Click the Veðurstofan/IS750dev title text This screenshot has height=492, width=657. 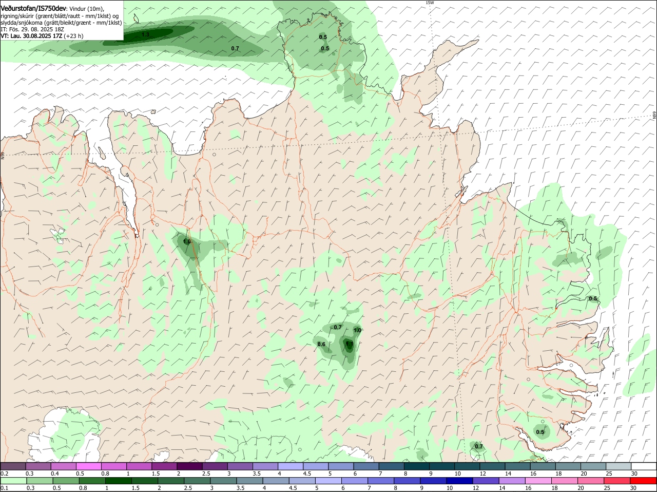point(33,9)
